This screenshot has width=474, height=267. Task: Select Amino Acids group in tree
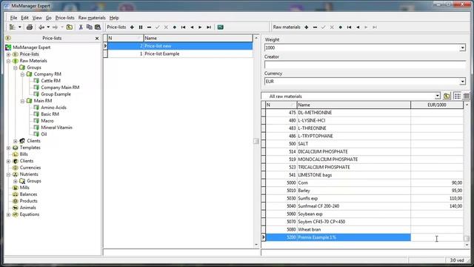[53, 108]
